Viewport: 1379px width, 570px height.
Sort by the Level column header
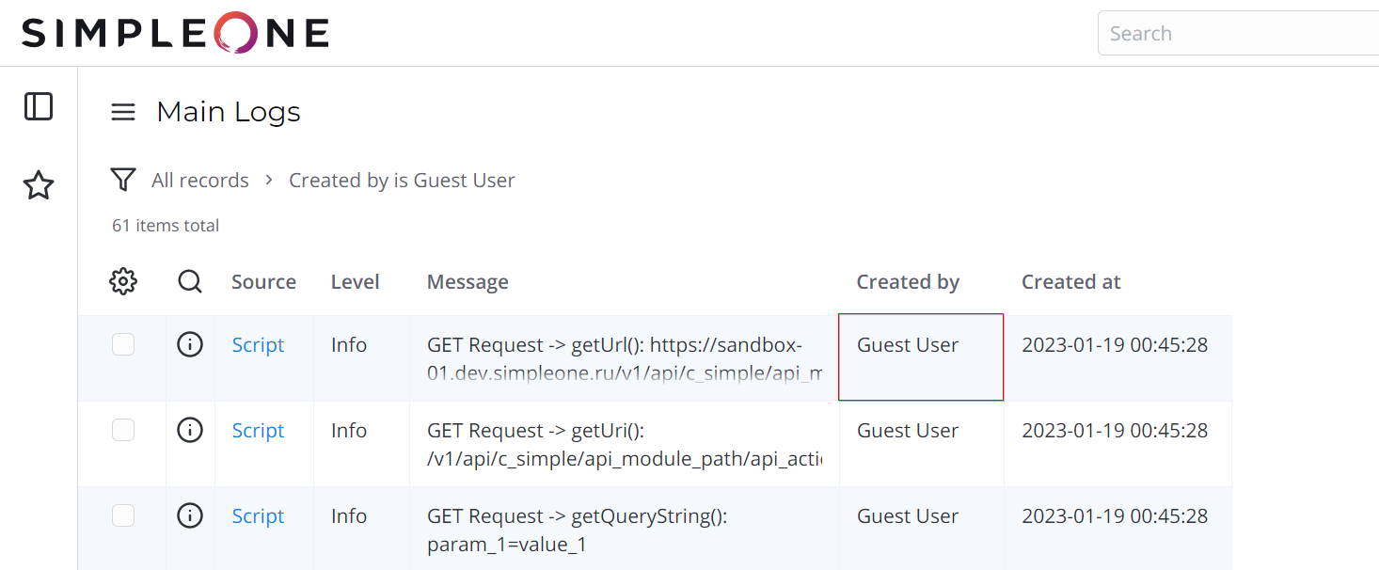pos(355,282)
